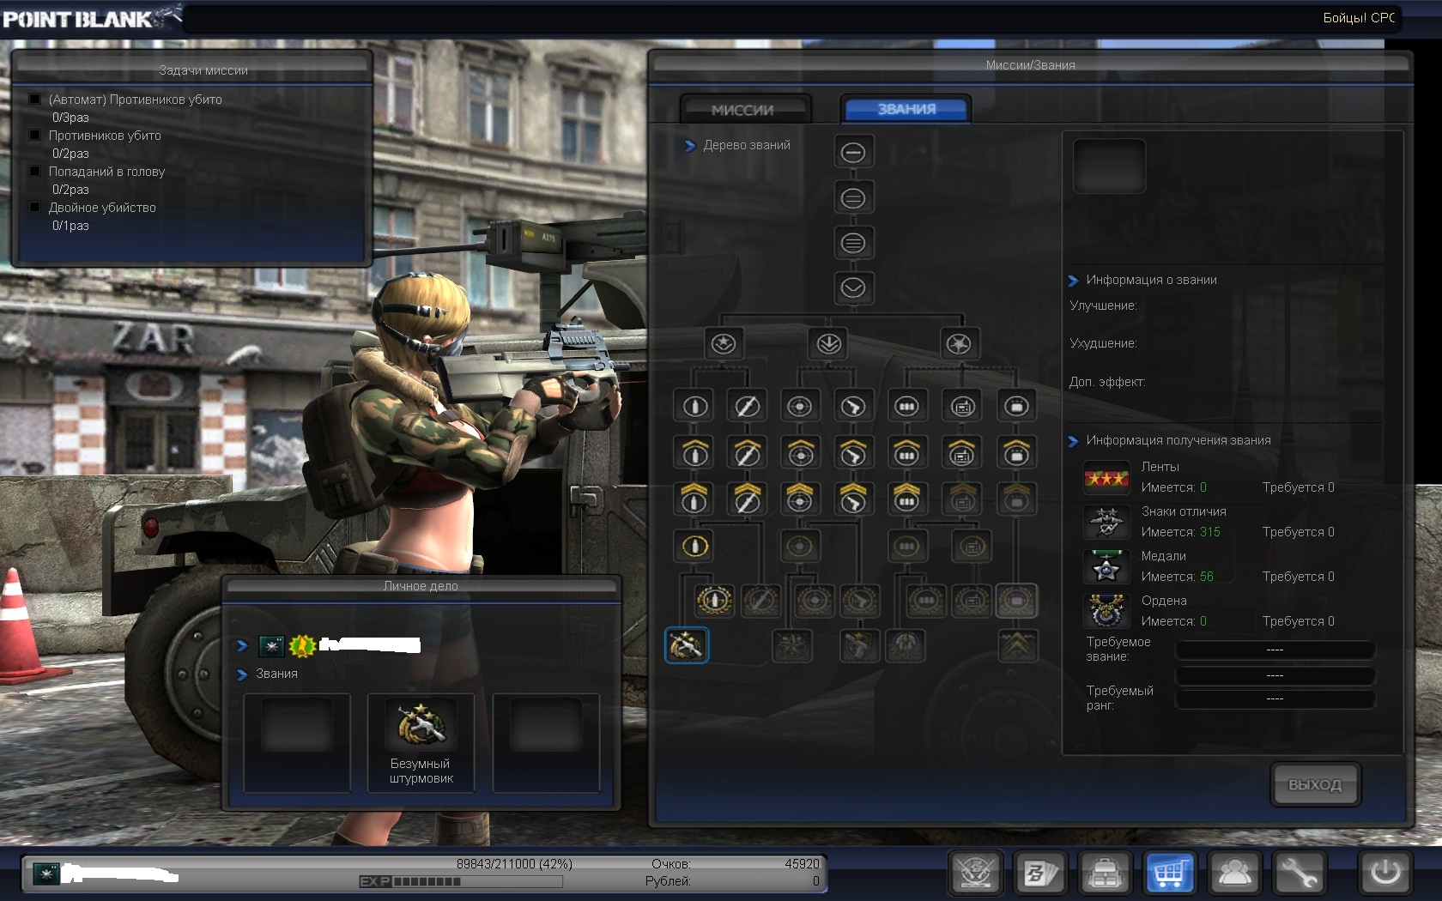The image size is (1442, 901).
Task: Open the inventory backpack
Action: [1106, 874]
